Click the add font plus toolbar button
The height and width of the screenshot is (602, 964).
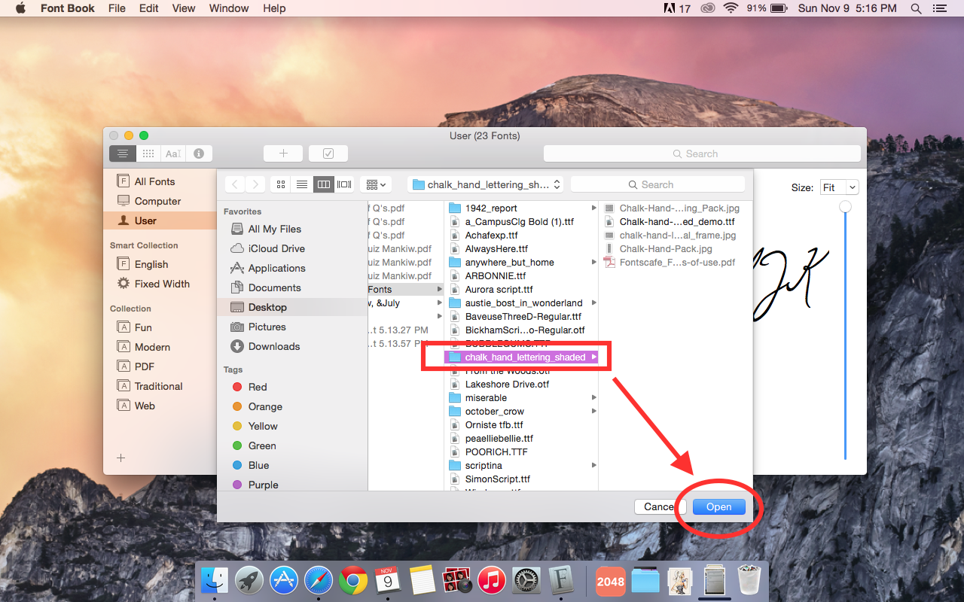coord(283,154)
